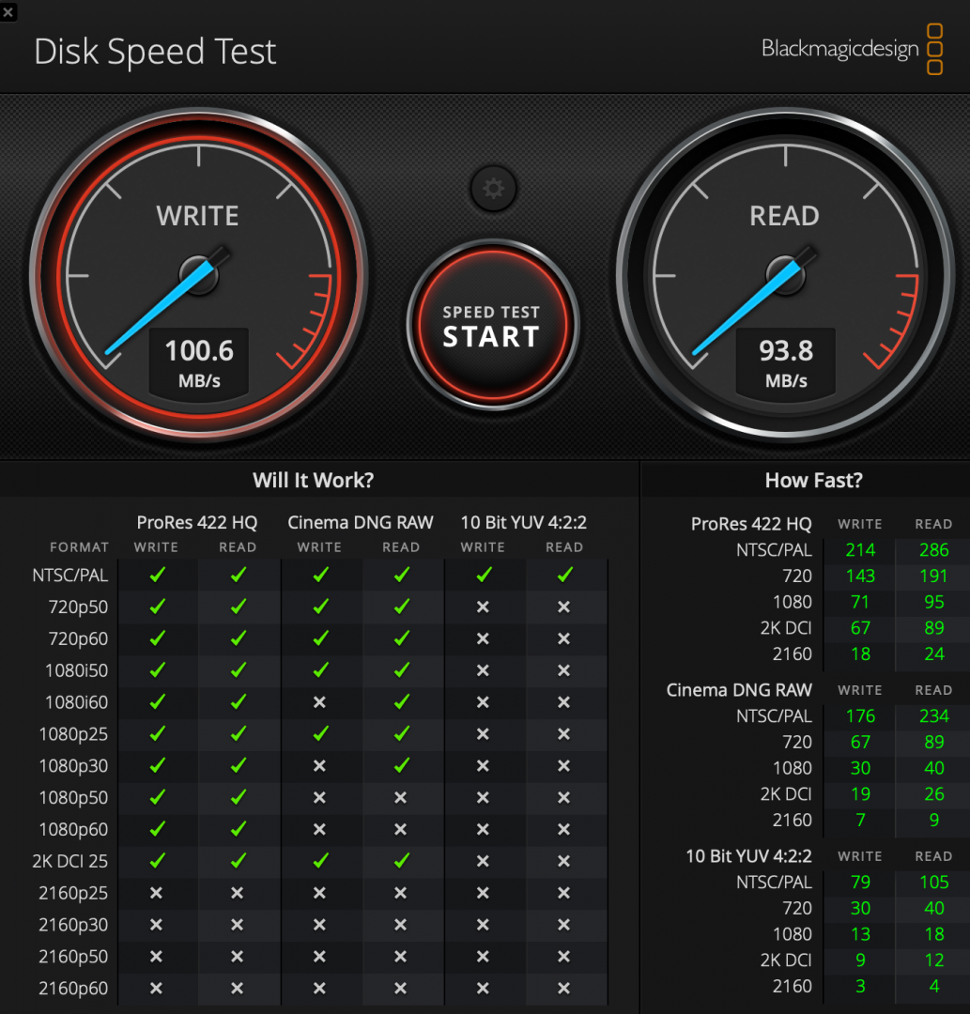Click the READ gauge needle dial
Viewport: 970px width, 1014px height.
(786, 275)
